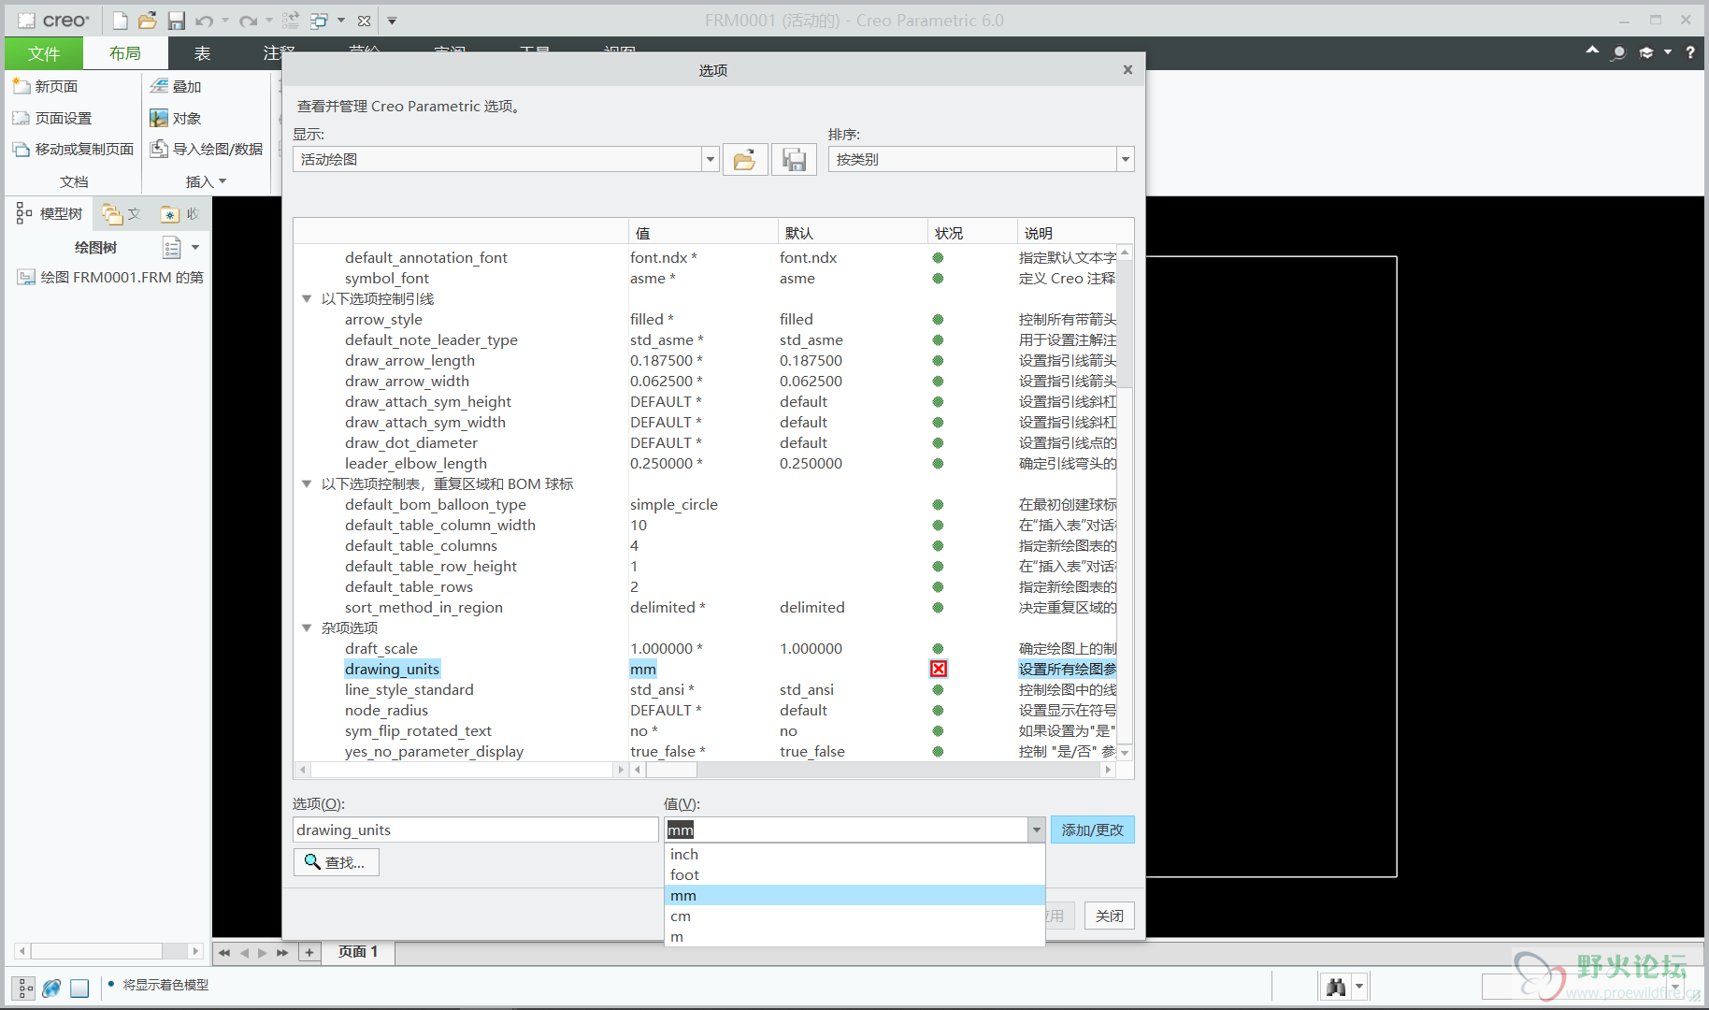Redo action using the toolbar arrow
This screenshot has height=1010, width=1709.
[x=248, y=21]
